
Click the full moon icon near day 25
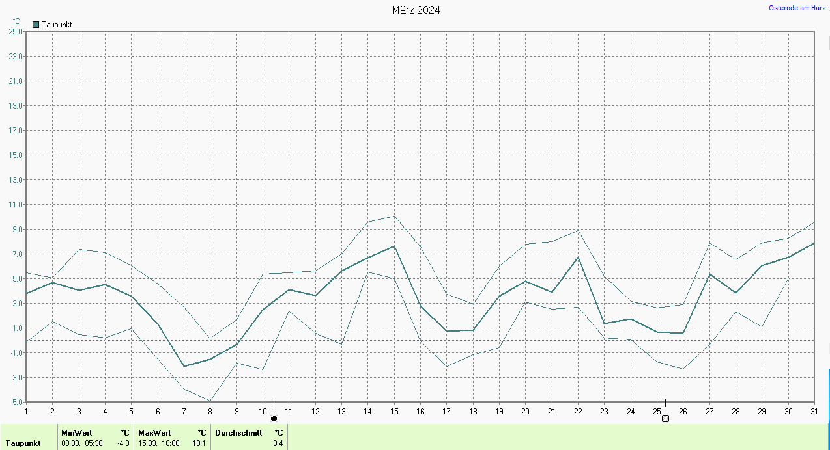click(x=665, y=418)
